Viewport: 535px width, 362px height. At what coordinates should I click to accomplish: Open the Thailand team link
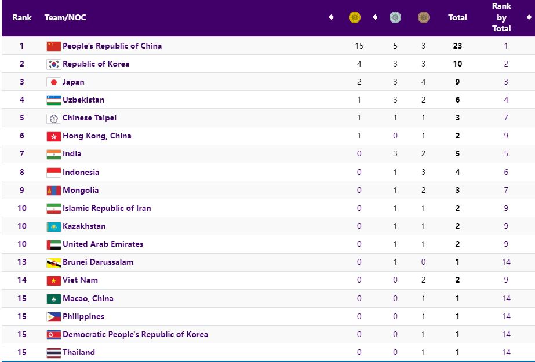(x=79, y=353)
